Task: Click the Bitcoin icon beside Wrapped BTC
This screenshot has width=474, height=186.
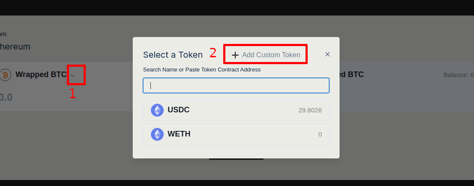Action: (5, 75)
